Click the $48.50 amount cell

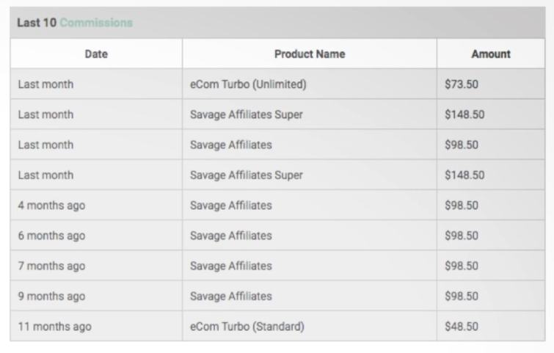[462, 326]
